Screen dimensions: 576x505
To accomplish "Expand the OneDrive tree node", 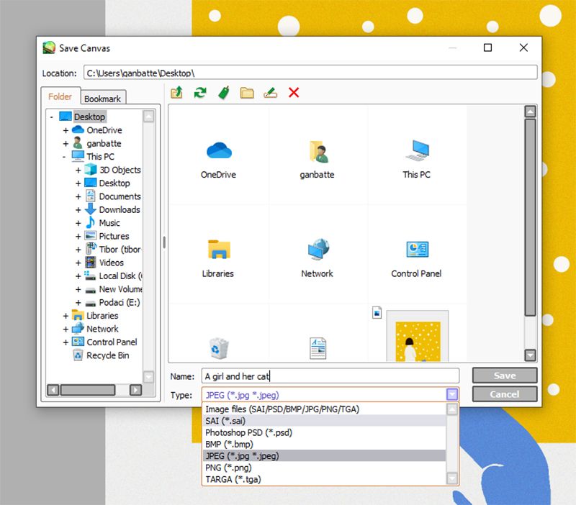I will 66,130.
